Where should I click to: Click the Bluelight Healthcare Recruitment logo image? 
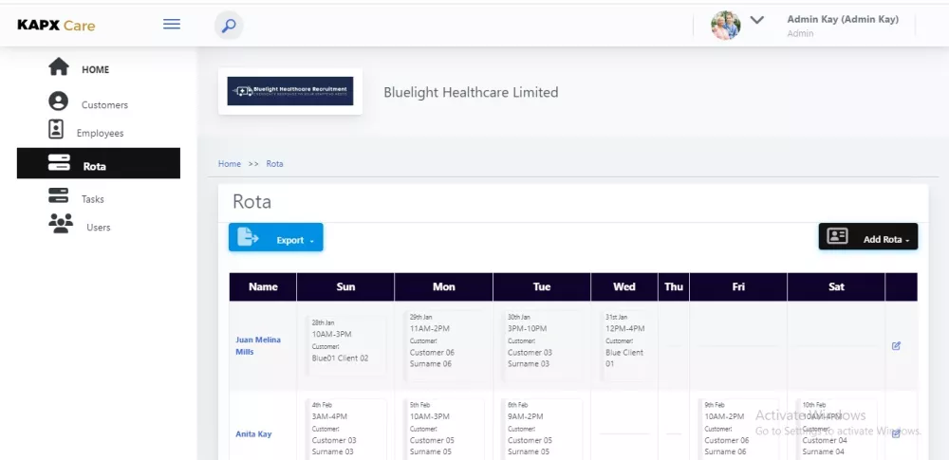[289, 91]
